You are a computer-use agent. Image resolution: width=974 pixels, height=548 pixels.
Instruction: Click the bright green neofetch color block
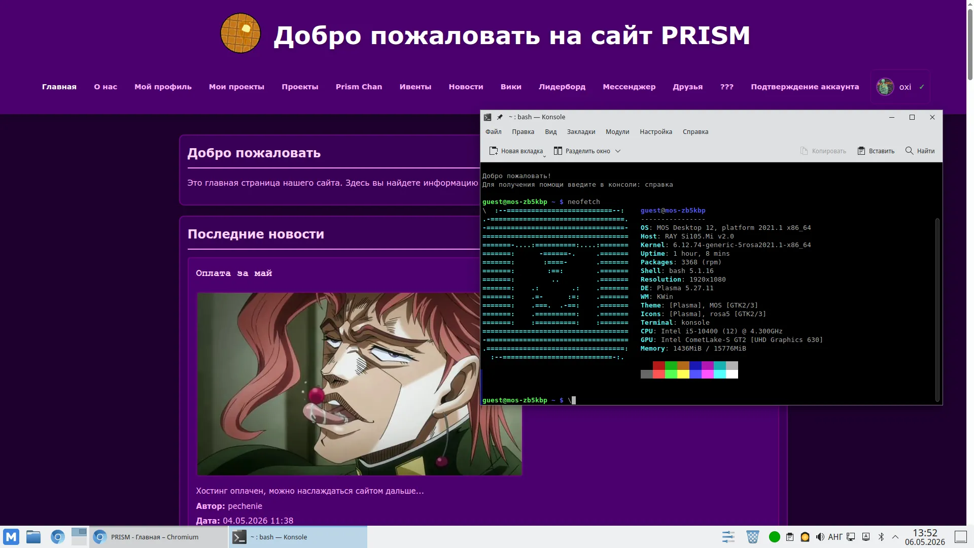click(x=671, y=374)
